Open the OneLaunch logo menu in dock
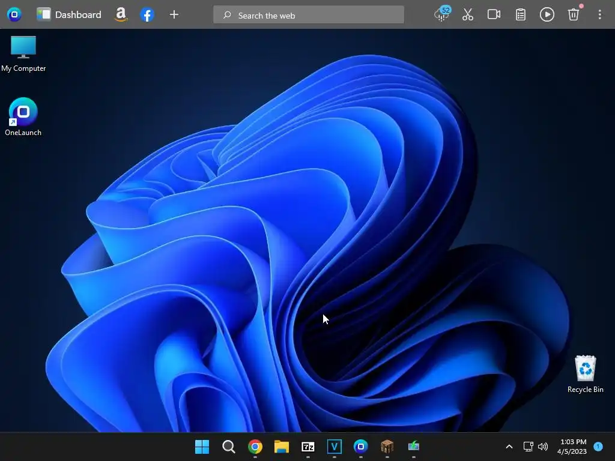 [x=14, y=15]
